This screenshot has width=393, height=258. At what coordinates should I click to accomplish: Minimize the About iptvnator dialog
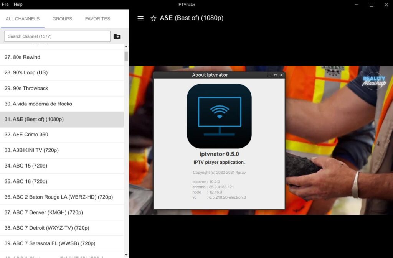(270, 75)
